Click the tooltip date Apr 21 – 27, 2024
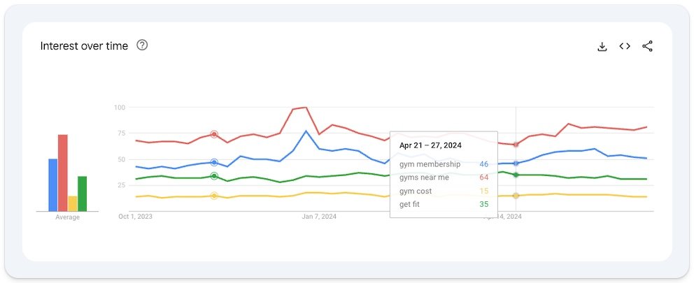The width and height of the screenshot is (694, 283). pyautogui.click(x=430, y=145)
